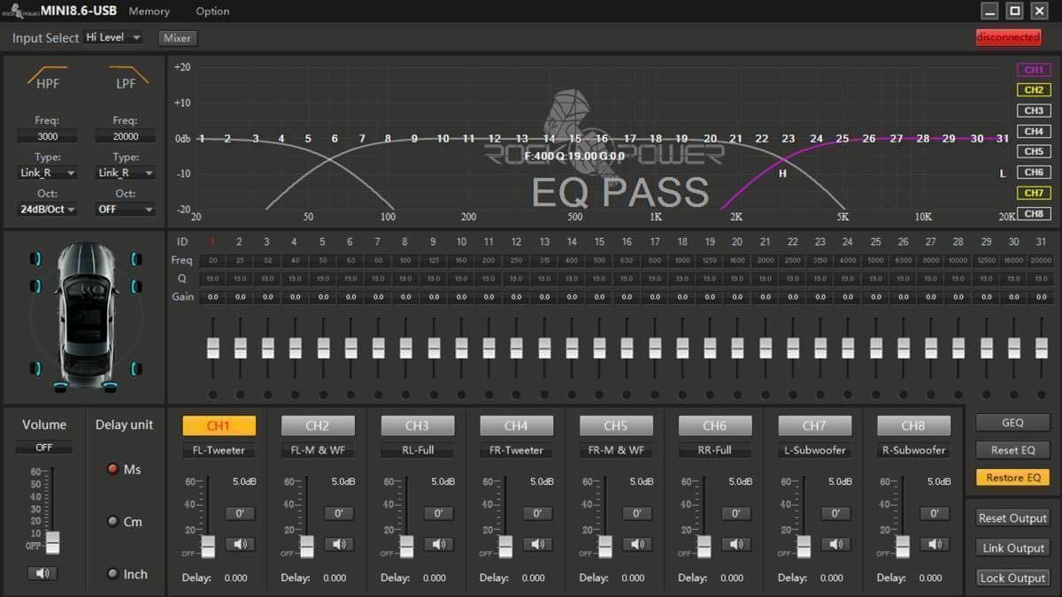1062x597 pixels.
Task: Open the LPF Type Link_R dropdown
Action: point(126,173)
